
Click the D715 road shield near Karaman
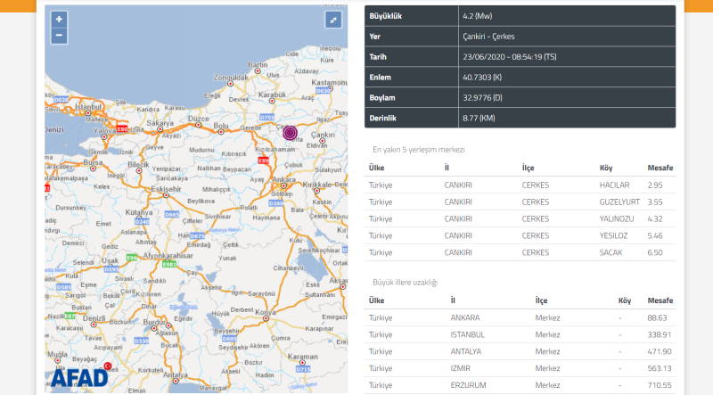(303, 367)
